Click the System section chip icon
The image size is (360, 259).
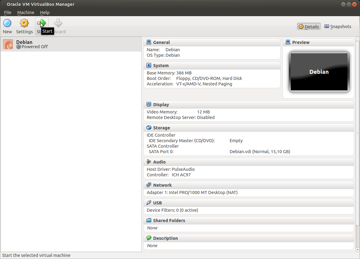pos(149,65)
